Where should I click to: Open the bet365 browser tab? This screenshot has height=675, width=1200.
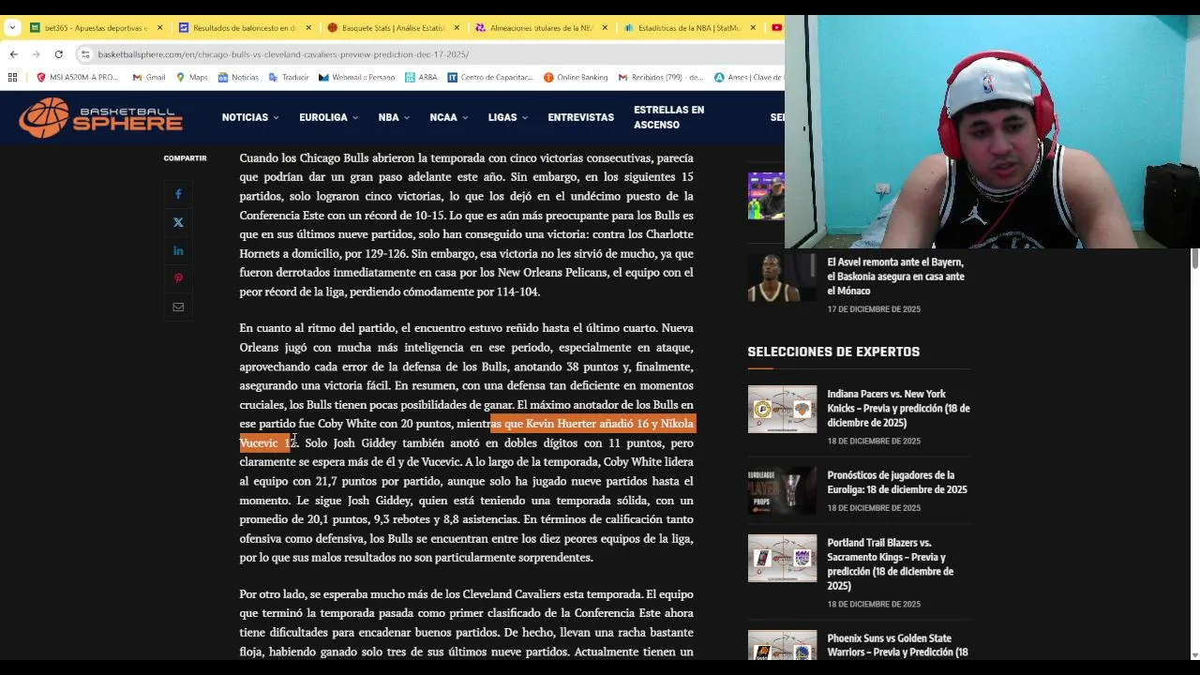pyautogui.click(x=90, y=28)
